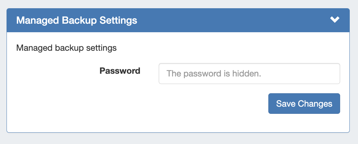The height and width of the screenshot is (144, 358).
Task: Collapse the Managed Backup Settings panel chevron
Action: [x=335, y=20]
